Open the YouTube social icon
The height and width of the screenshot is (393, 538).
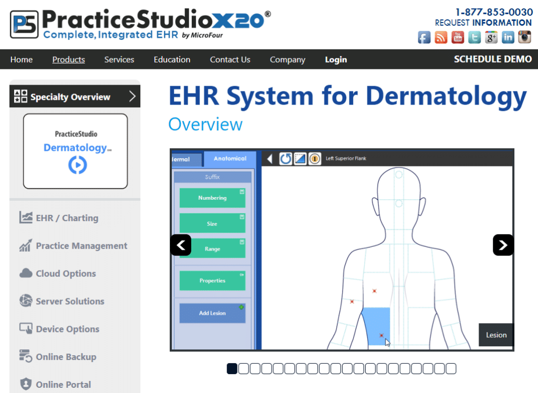coord(458,37)
